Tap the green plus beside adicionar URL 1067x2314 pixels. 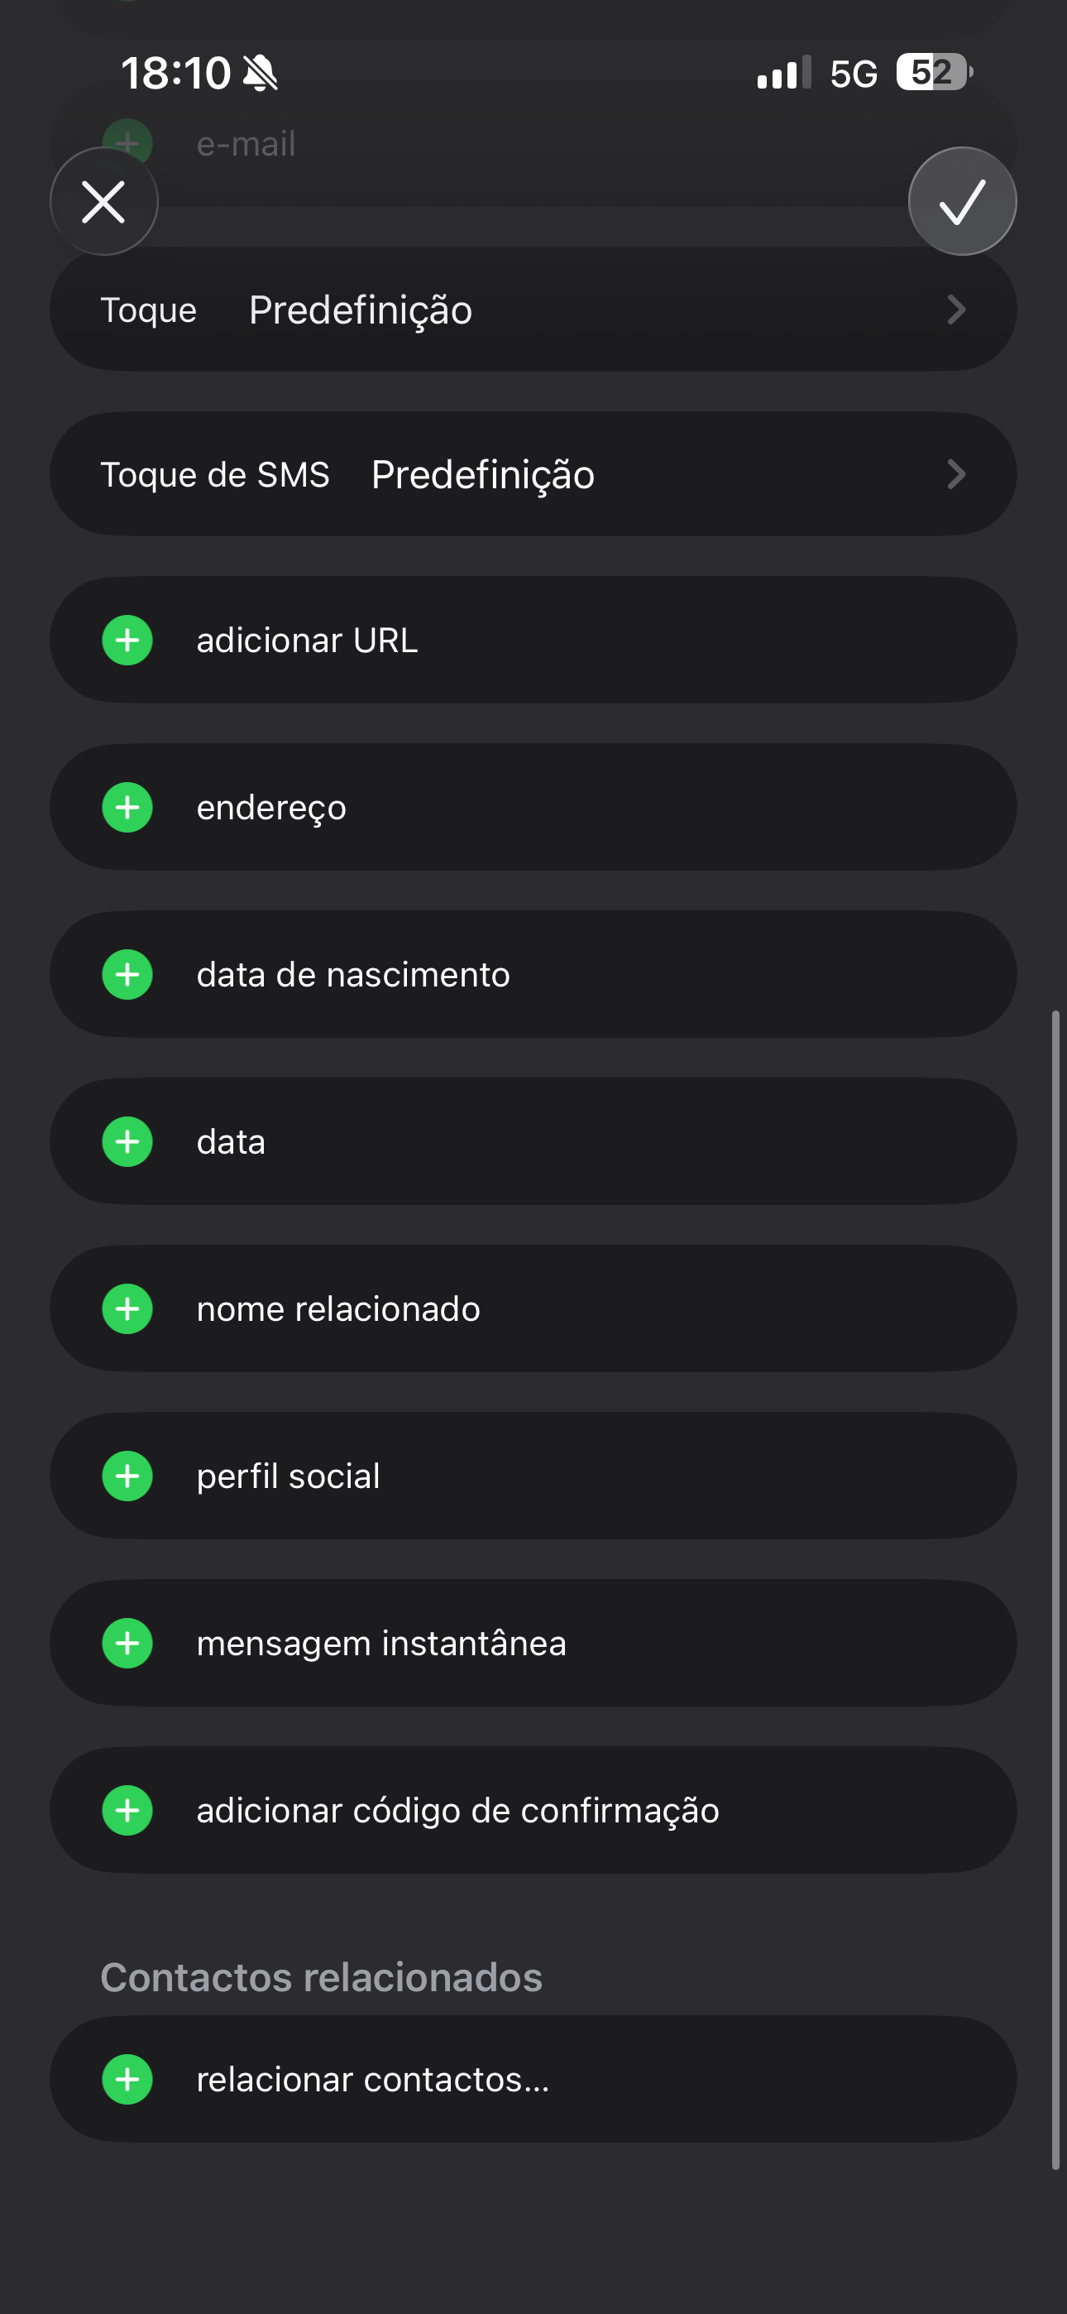(127, 641)
